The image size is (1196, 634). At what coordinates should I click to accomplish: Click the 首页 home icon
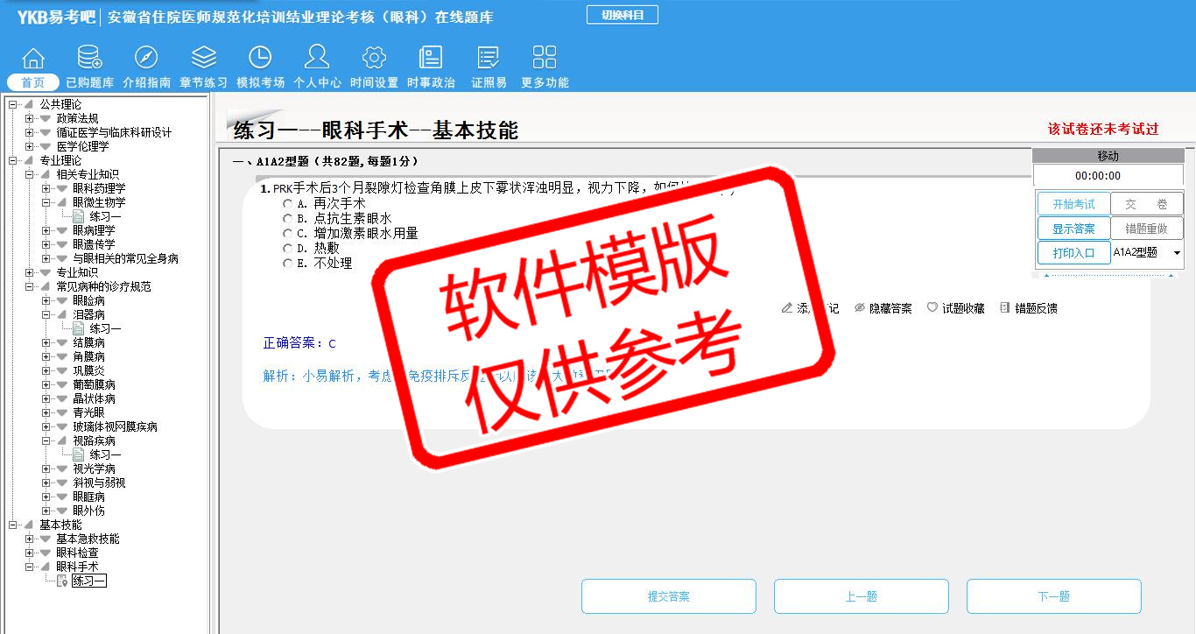click(x=33, y=59)
